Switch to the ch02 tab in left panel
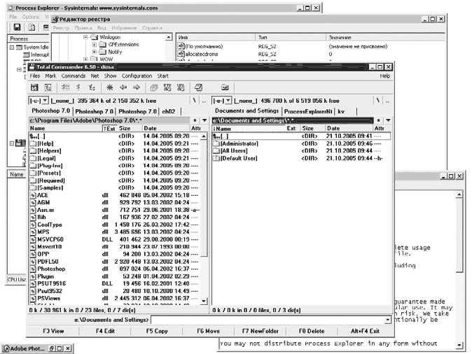The height and width of the screenshot is (354, 472). (x=169, y=111)
